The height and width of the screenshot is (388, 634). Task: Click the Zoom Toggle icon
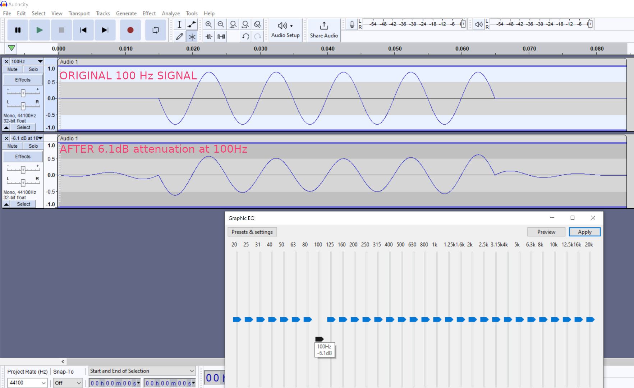(x=257, y=24)
